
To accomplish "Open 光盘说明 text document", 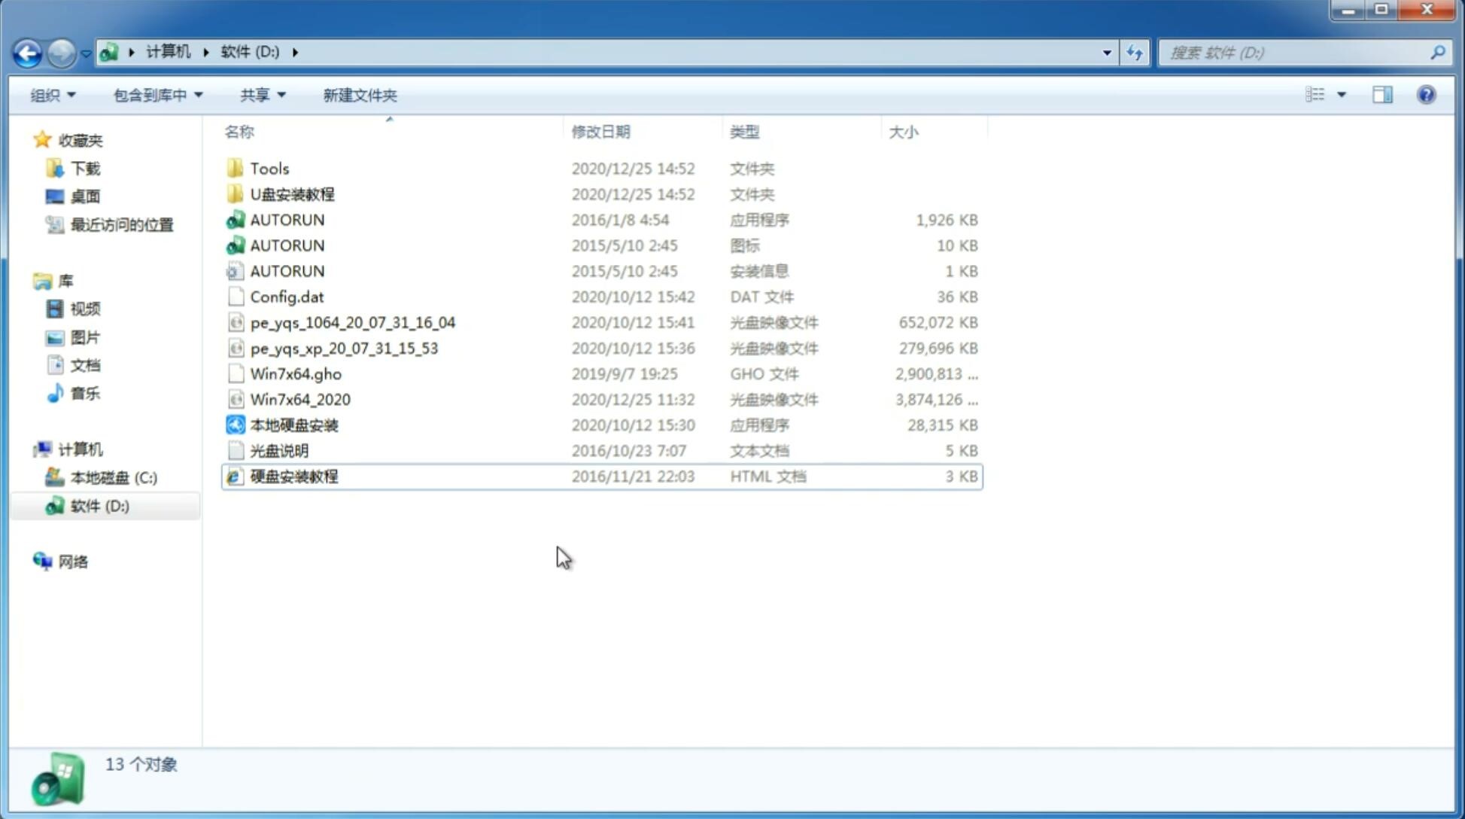I will (278, 449).
